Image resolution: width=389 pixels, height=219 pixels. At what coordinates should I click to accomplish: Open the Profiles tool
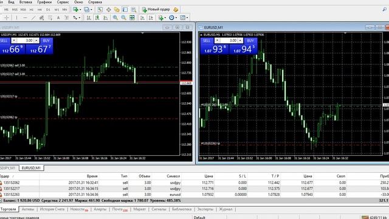pyautogui.click(x=86, y=10)
